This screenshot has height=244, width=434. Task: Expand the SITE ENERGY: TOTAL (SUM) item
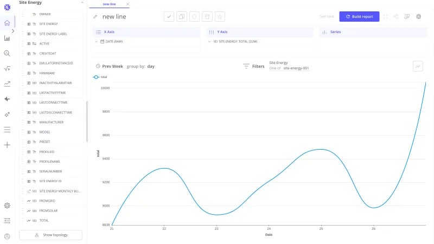click(x=209, y=42)
